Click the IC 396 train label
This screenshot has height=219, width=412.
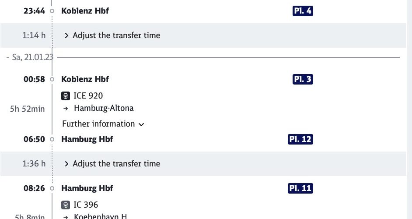(x=86, y=205)
